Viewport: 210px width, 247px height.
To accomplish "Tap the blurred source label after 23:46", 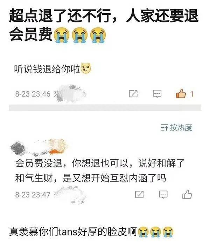I will (x=70, y=93).
